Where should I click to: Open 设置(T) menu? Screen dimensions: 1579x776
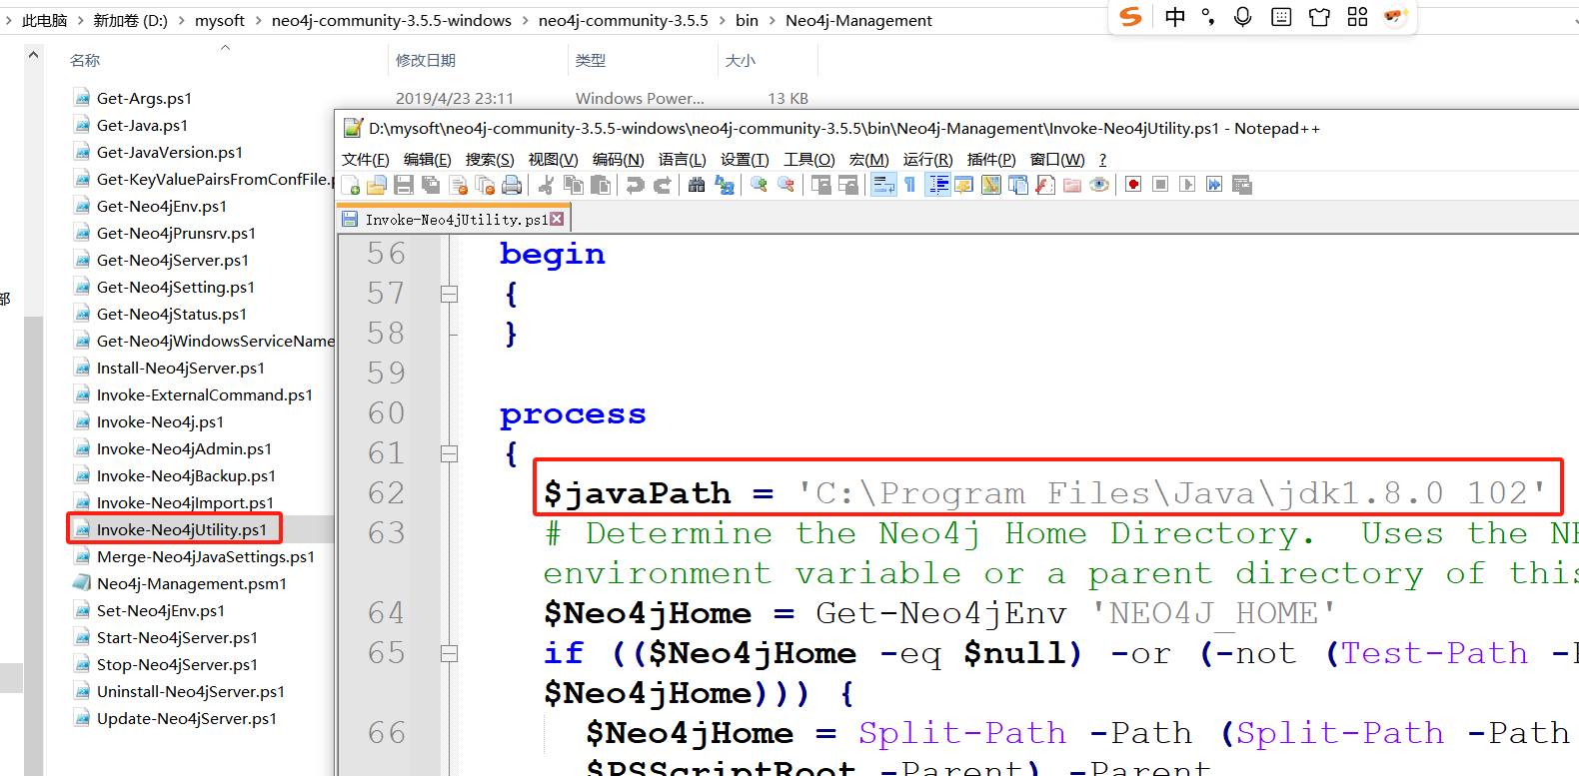click(x=745, y=160)
